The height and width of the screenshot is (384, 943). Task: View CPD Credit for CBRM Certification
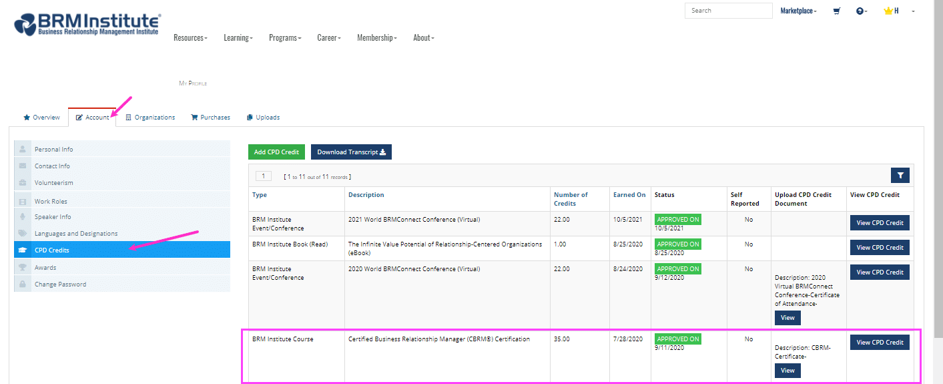[880, 343]
